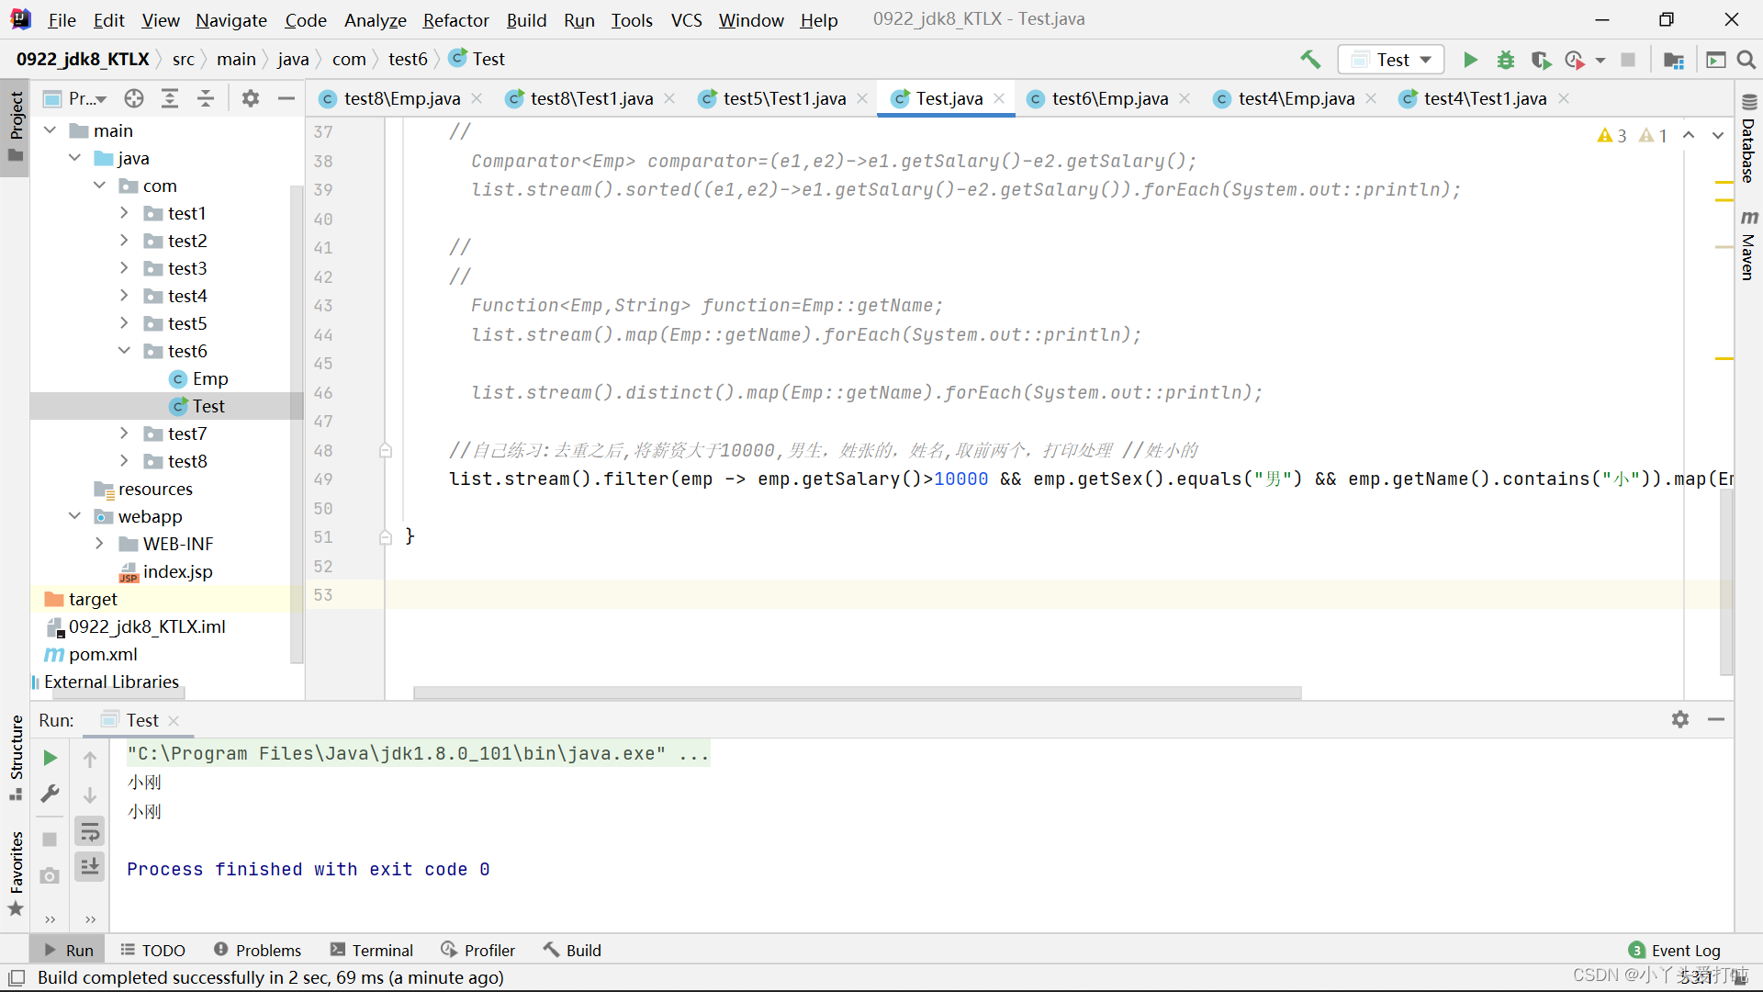Click the fold marker on line 48
Image resolution: width=1763 pixels, height=992 pixels.
[386, 451]
